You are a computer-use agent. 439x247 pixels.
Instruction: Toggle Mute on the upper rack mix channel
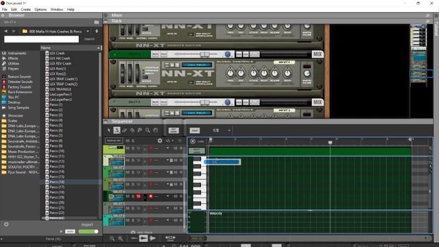point(156,54)
